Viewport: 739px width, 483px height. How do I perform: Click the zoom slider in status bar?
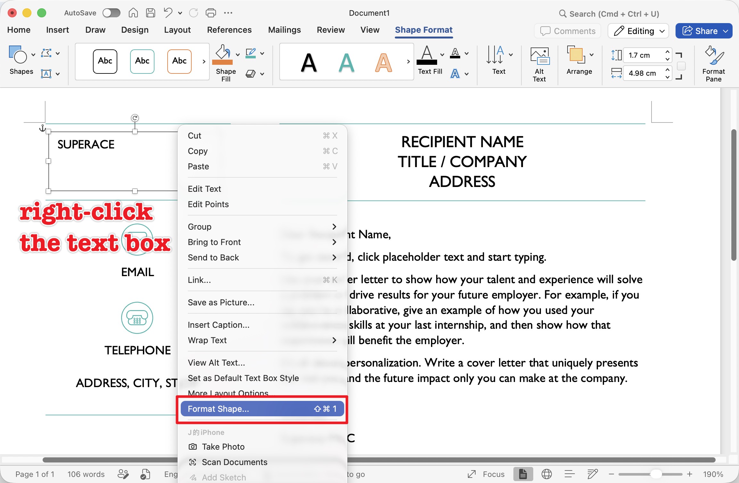coord(651,474)
